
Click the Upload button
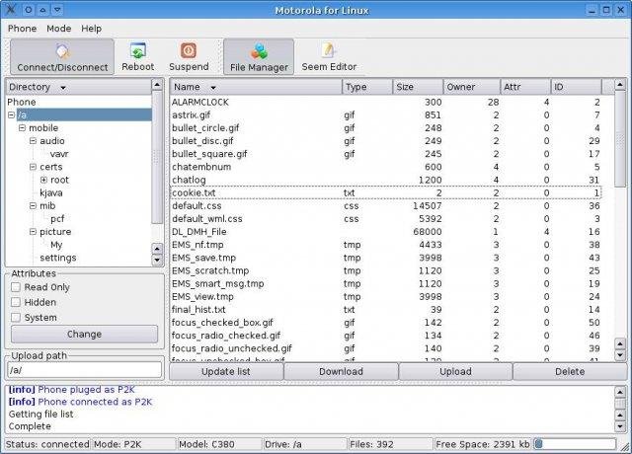[455, 371]
